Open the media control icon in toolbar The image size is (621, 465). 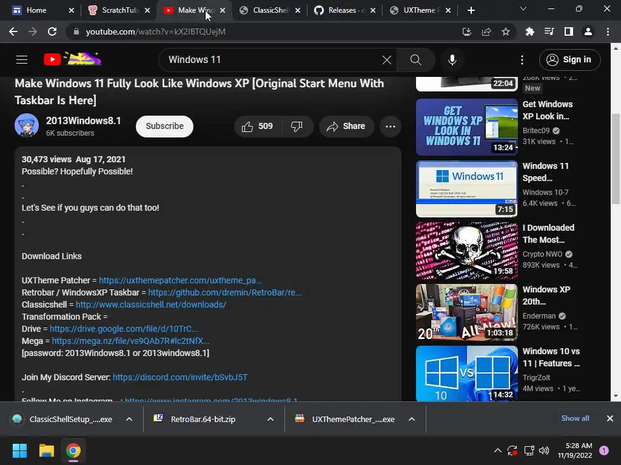549,31
